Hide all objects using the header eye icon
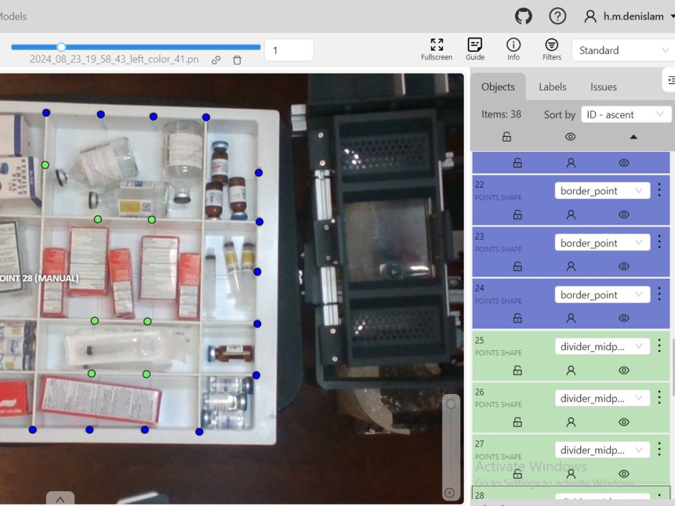This screenshot has width=675, height=506. click(x=570, y=137)
